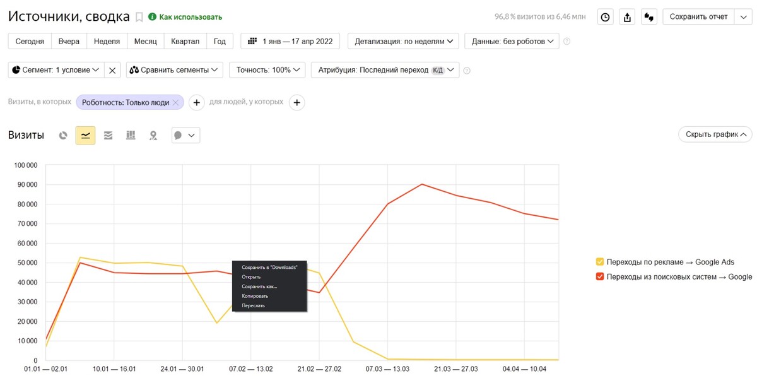This screenshot has height=378, width=757.
Task: Add a people condition with second plus button
Action: pos(297,102)
